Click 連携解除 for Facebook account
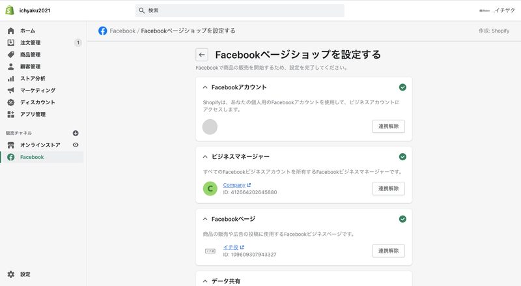 pos(388,126)
